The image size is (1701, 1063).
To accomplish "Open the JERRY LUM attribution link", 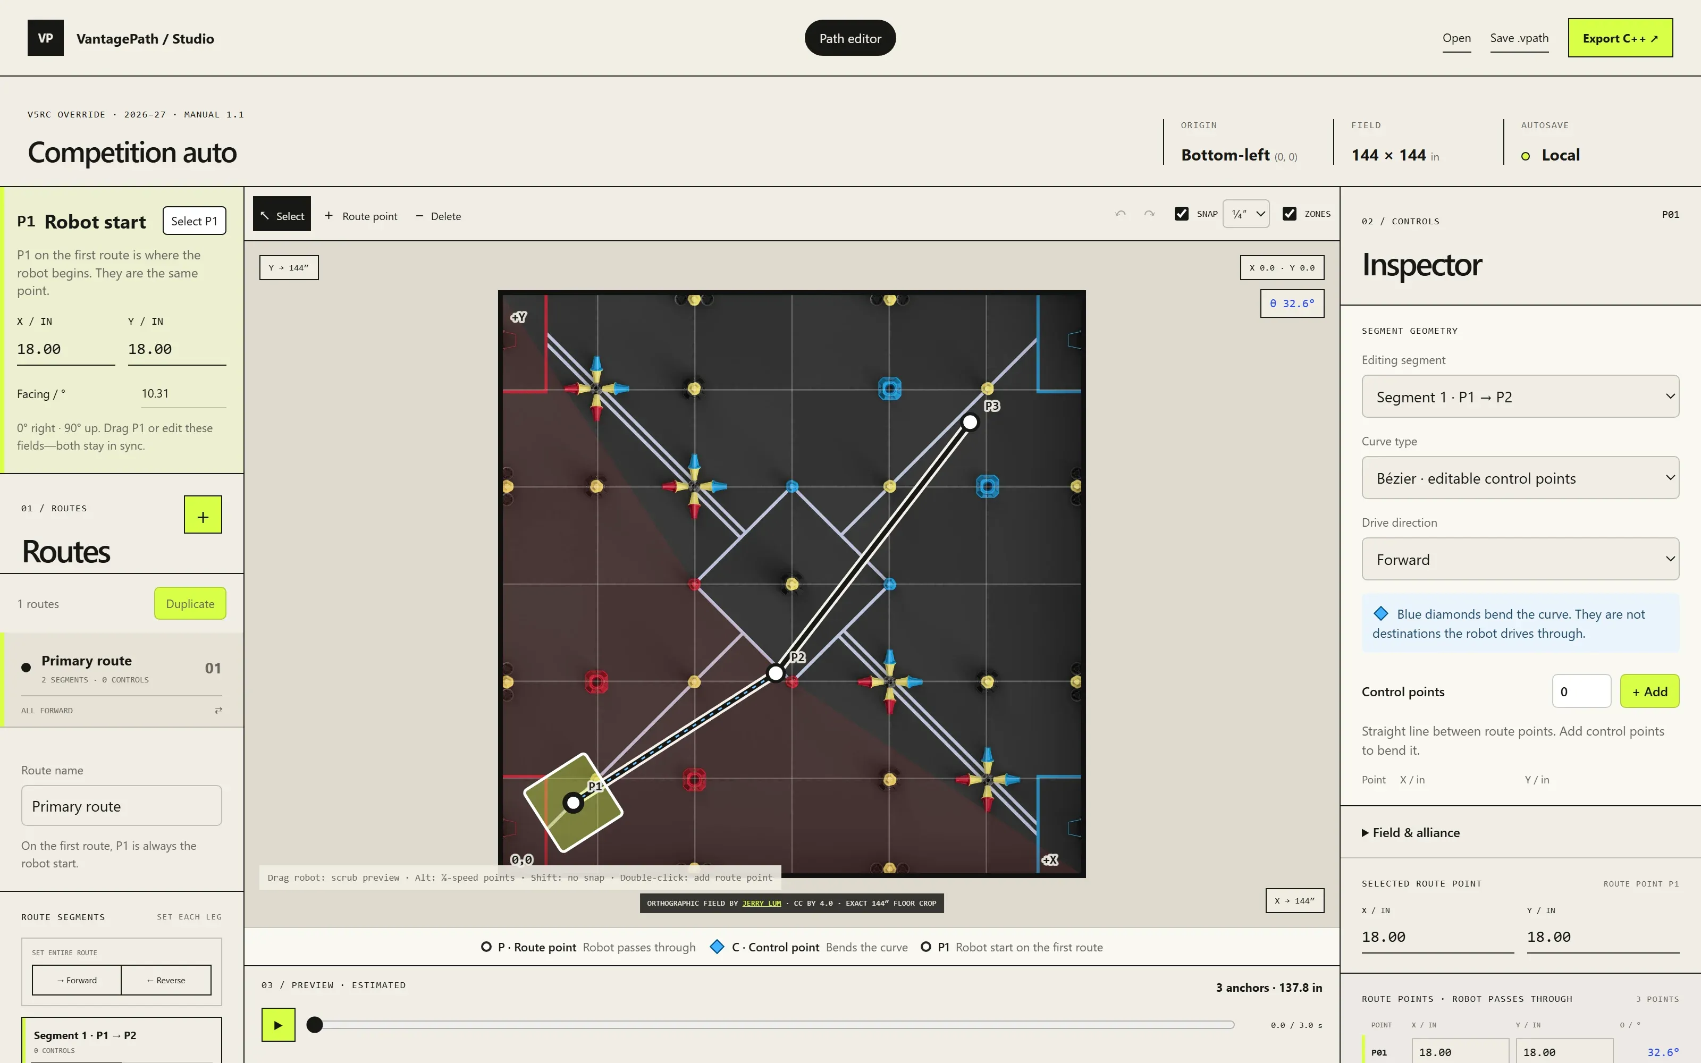I will (x=761, y=904).
